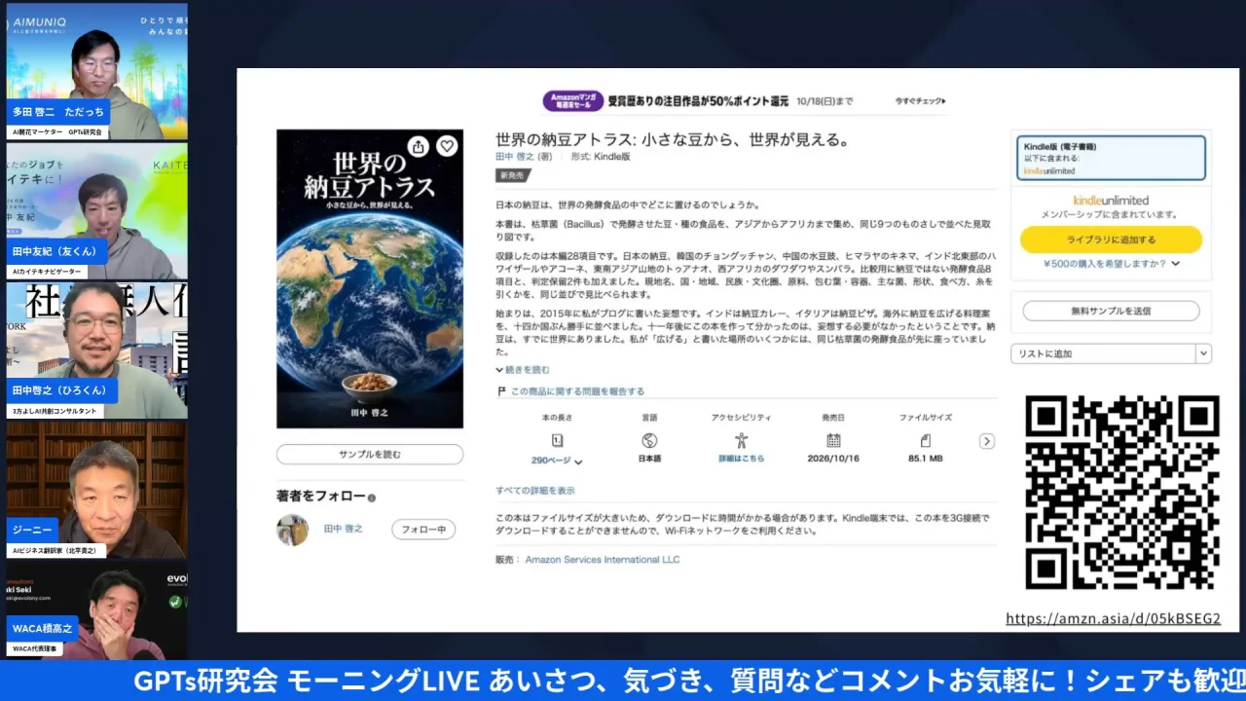Click the Amazonマンガ厳選本セール banner badge

[x=573, y=100]
